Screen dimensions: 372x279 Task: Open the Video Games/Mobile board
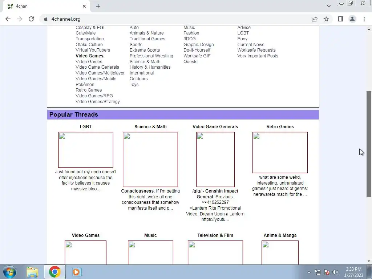(x=96, y=79)
